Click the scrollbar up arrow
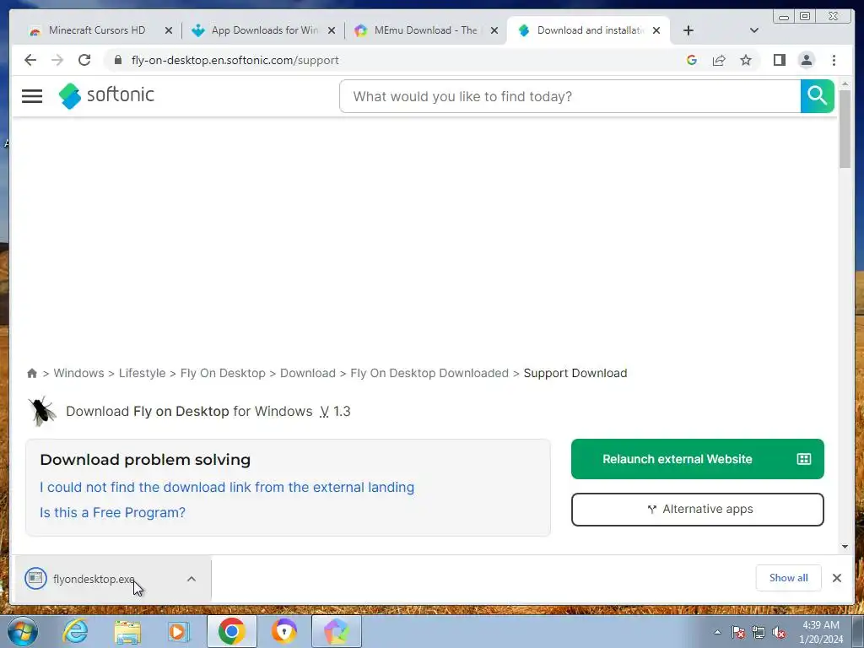The width and height of the screenshot is (864, 648). tap(845, 84)
